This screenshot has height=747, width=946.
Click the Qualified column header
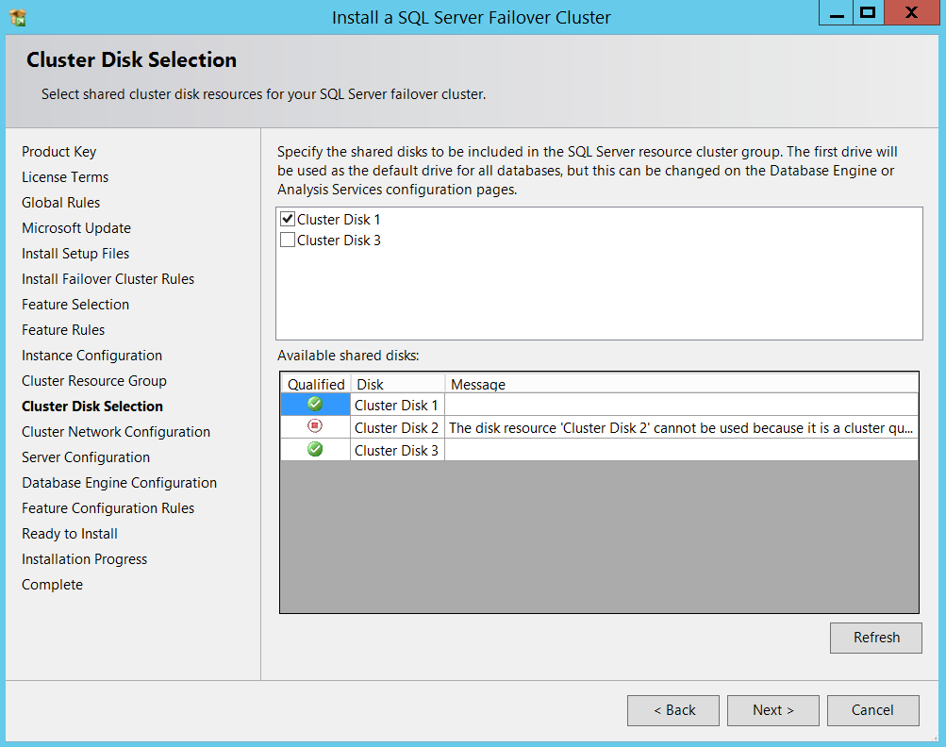[316, 384]
